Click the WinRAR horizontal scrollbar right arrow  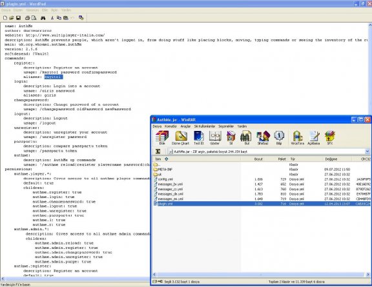(x=368, y=275)
